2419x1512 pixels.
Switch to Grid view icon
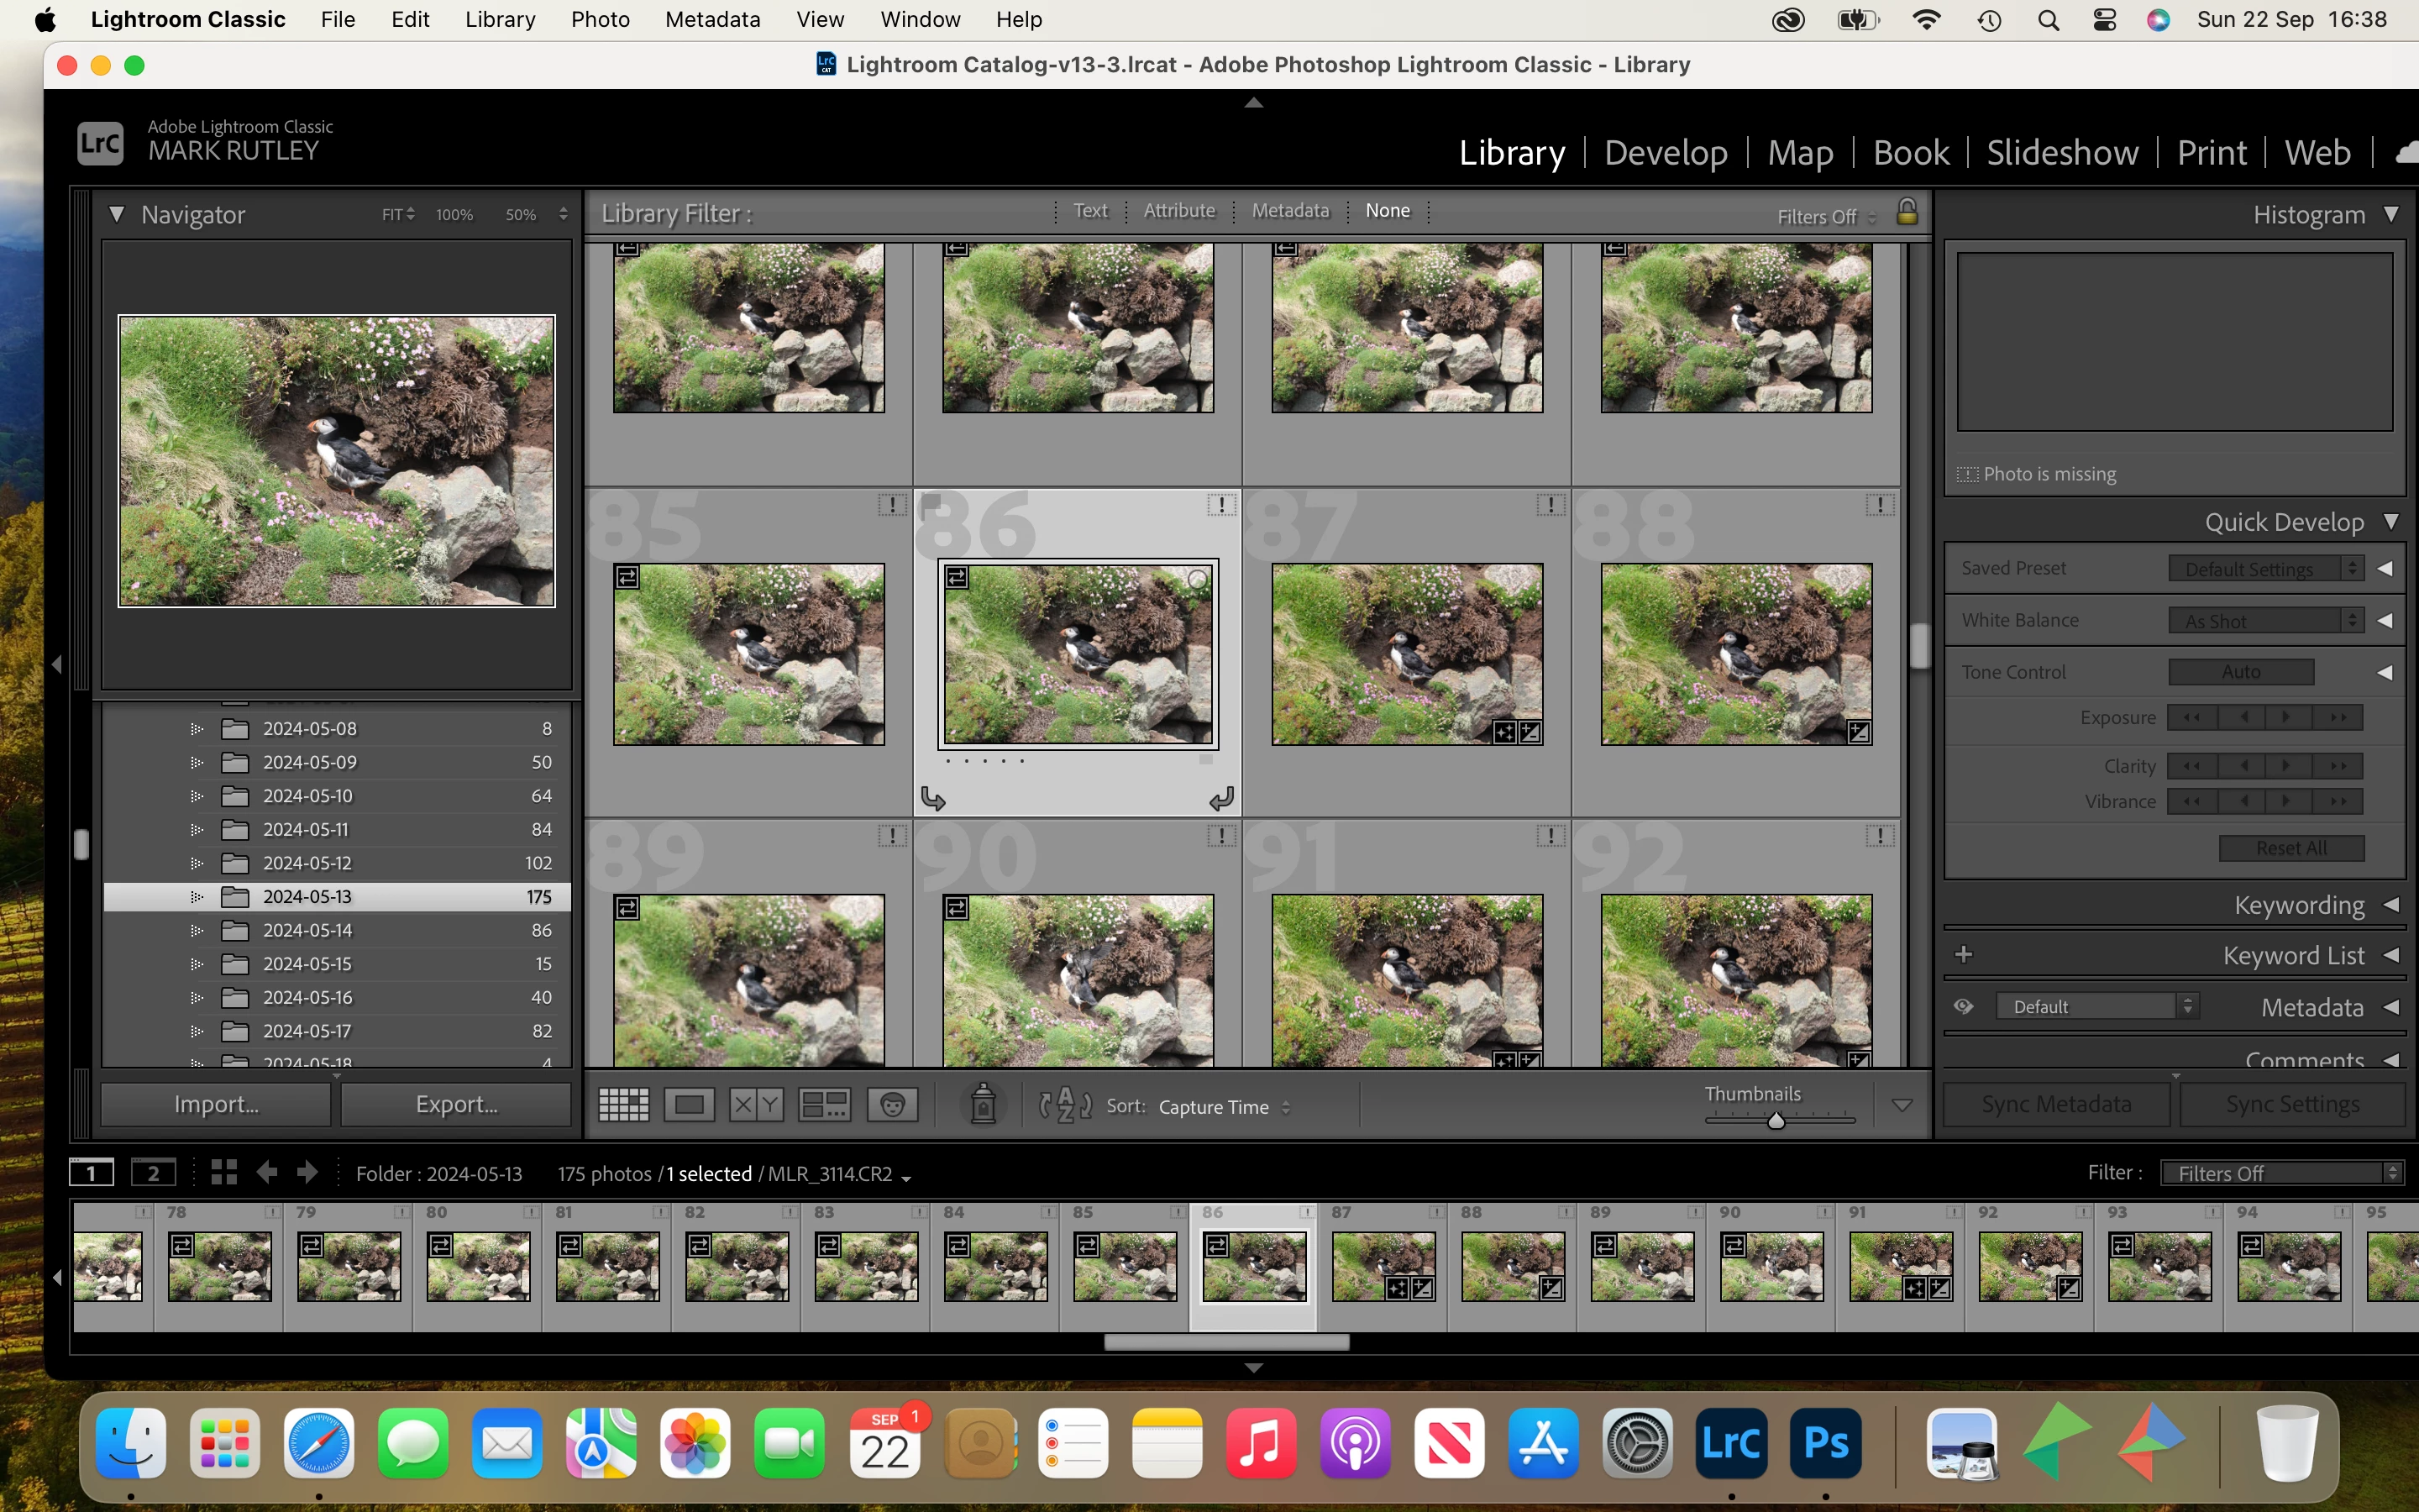click(x=622, y=1105)
